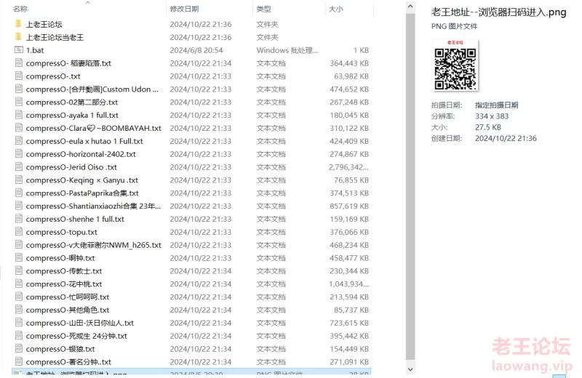Click the 76,855 KB size cell
582x378 pixels.
351,180
